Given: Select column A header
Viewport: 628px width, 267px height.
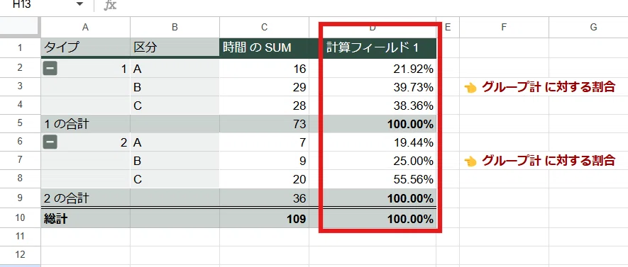Looking at the screenshot, I should pos(85,27).
